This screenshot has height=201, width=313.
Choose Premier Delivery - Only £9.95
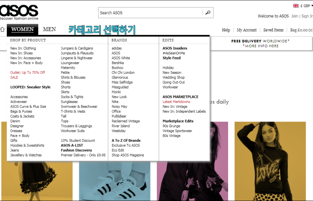[x=83, y=155]
